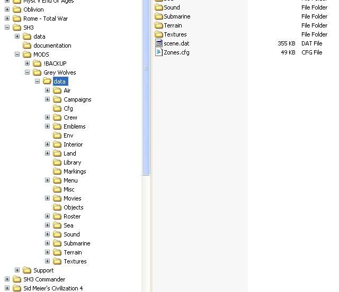
Task: Expand the Menu folder node
Action: click(x=47, y=180)
